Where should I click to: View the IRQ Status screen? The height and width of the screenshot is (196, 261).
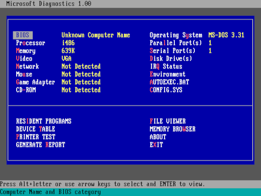[x=166, y=67]
